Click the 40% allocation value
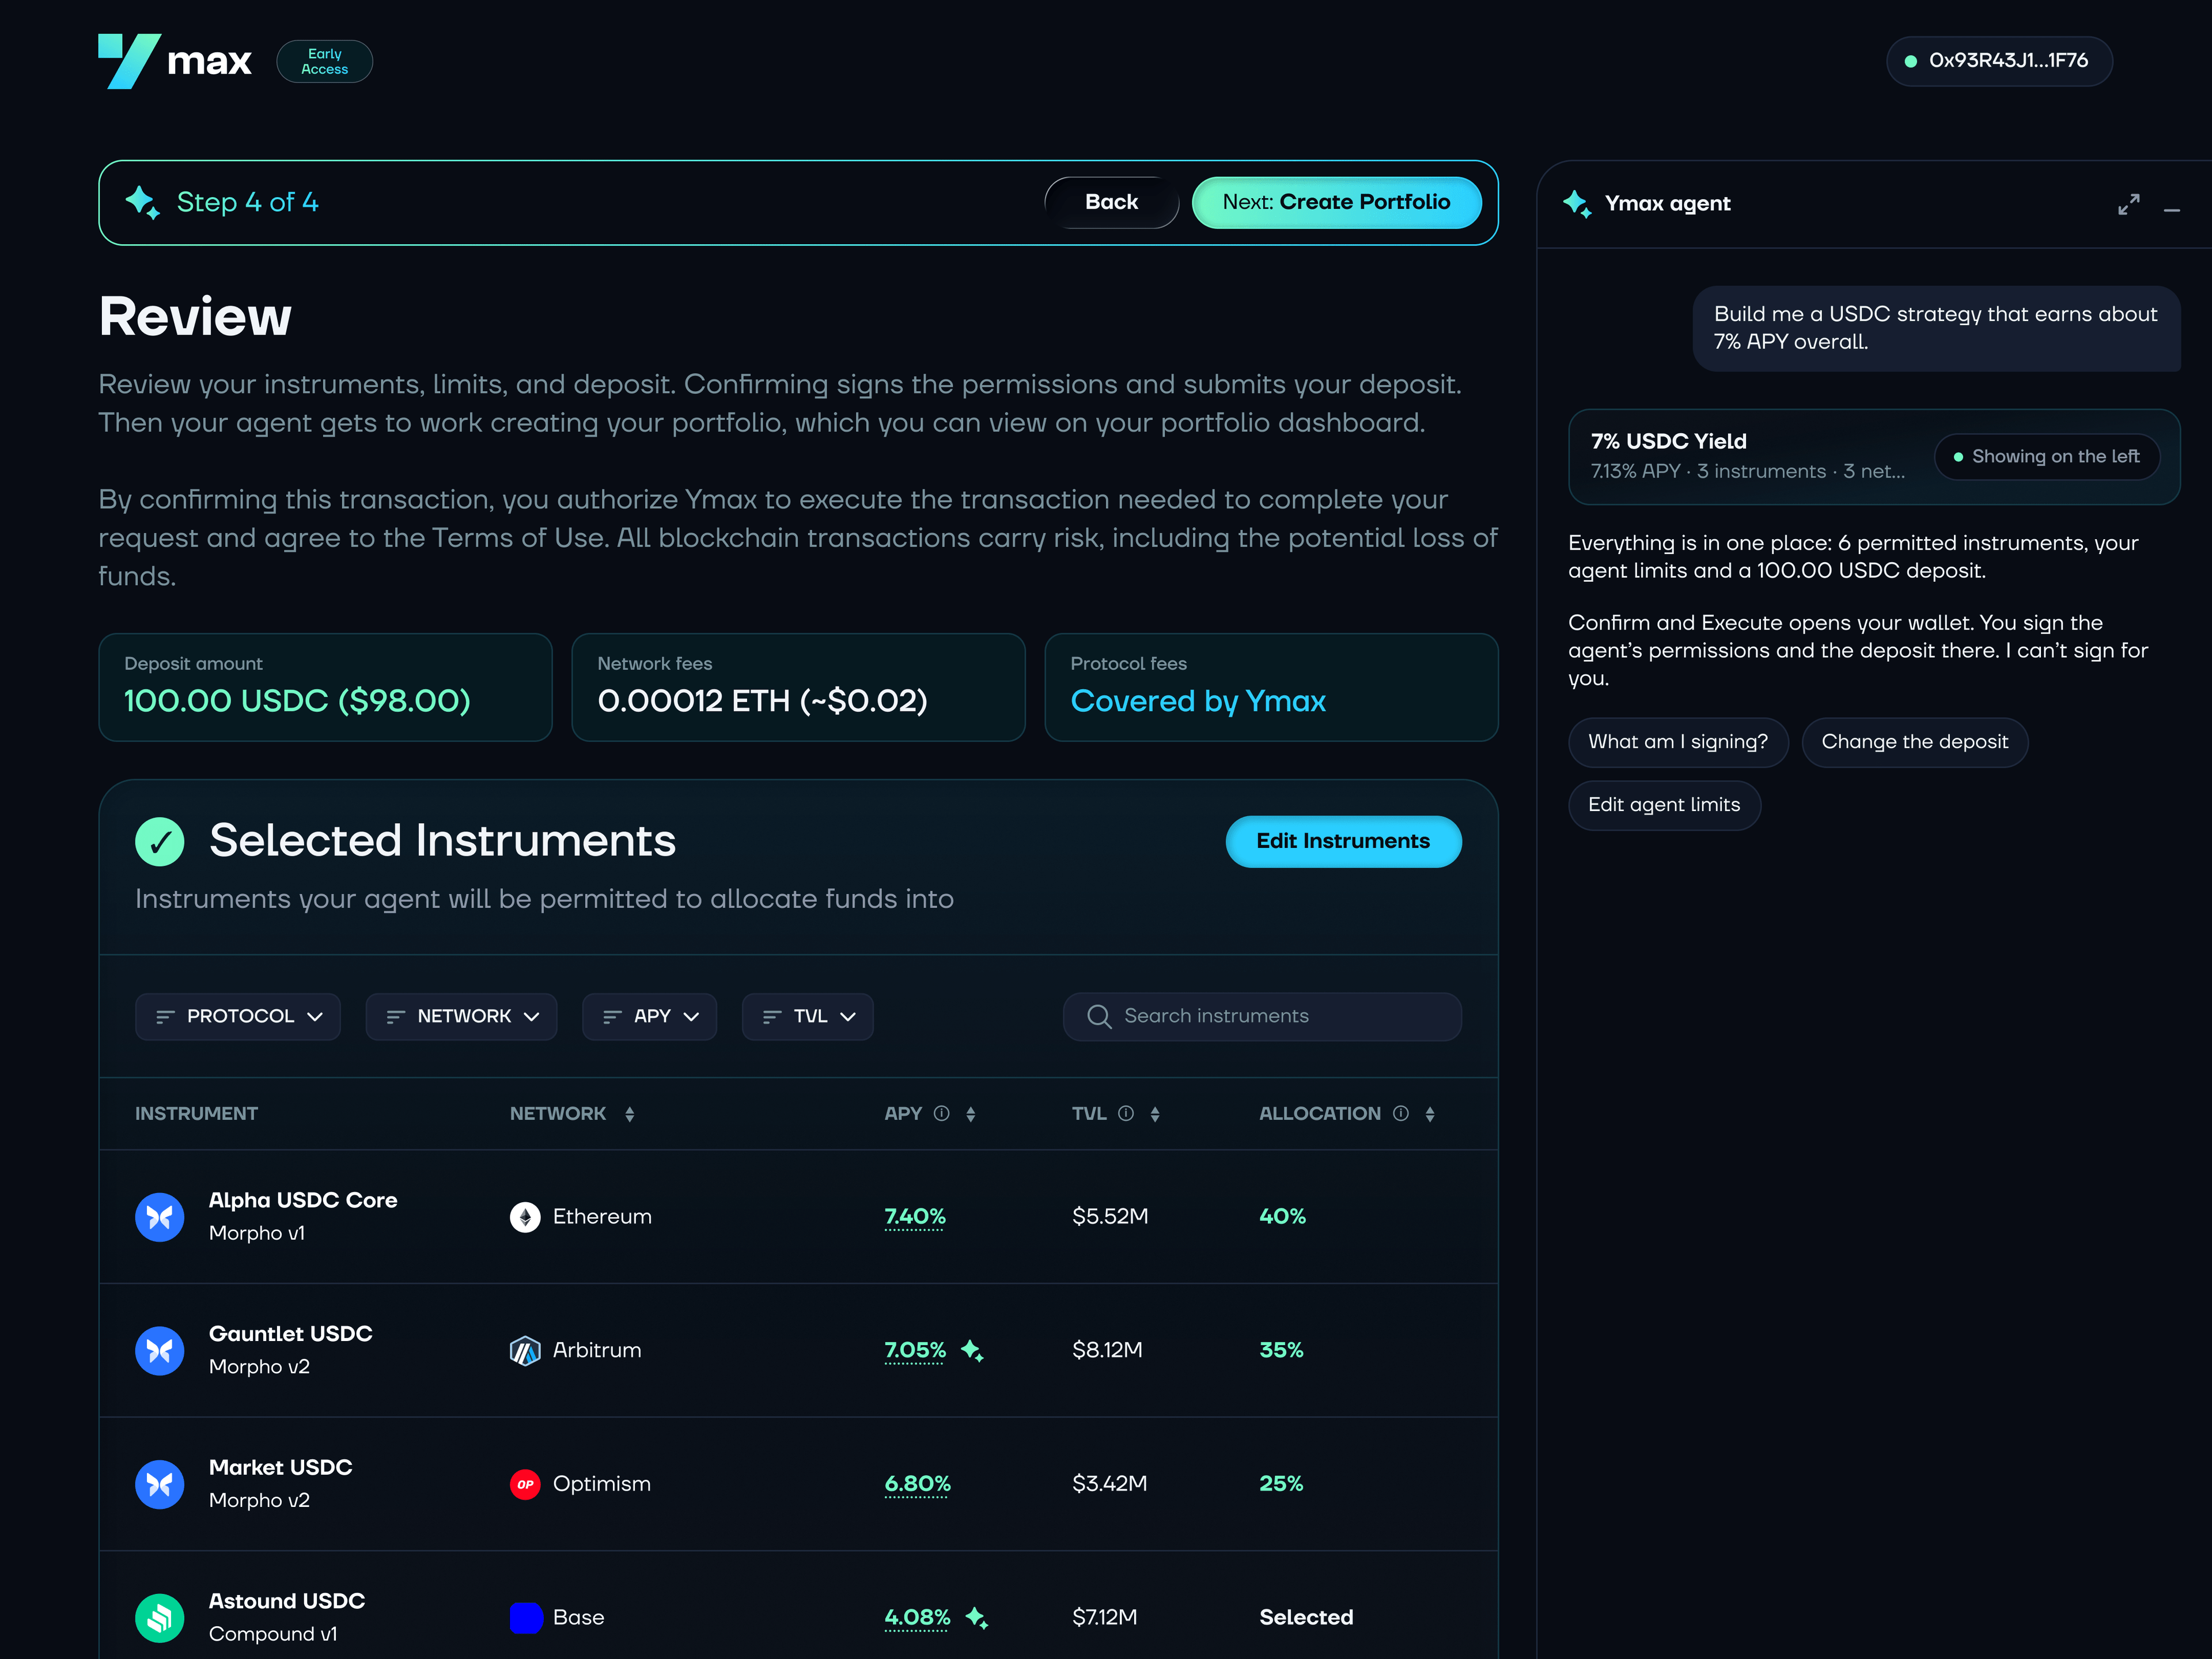2212x1659 pixels. click(1282, 1217)
